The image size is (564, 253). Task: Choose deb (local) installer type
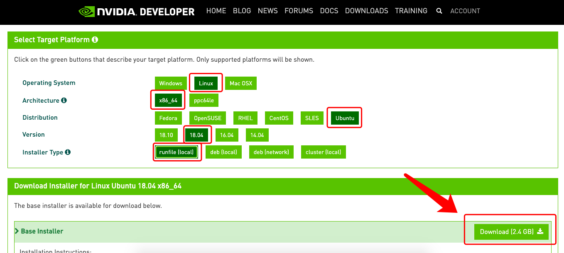click(223, 152)
